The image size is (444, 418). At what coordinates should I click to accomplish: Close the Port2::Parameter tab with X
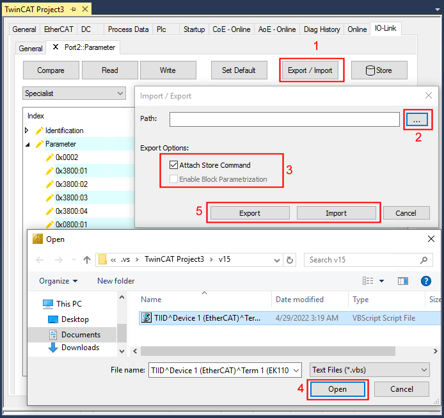tap(55, 47)
